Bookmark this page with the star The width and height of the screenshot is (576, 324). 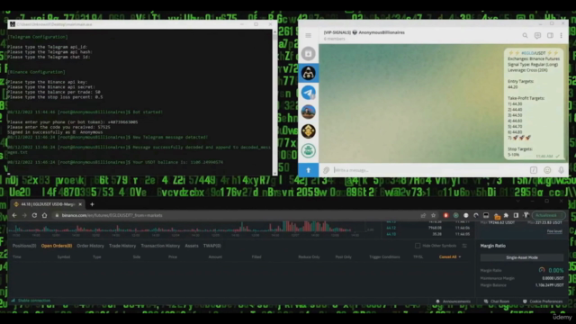point(433,215)
